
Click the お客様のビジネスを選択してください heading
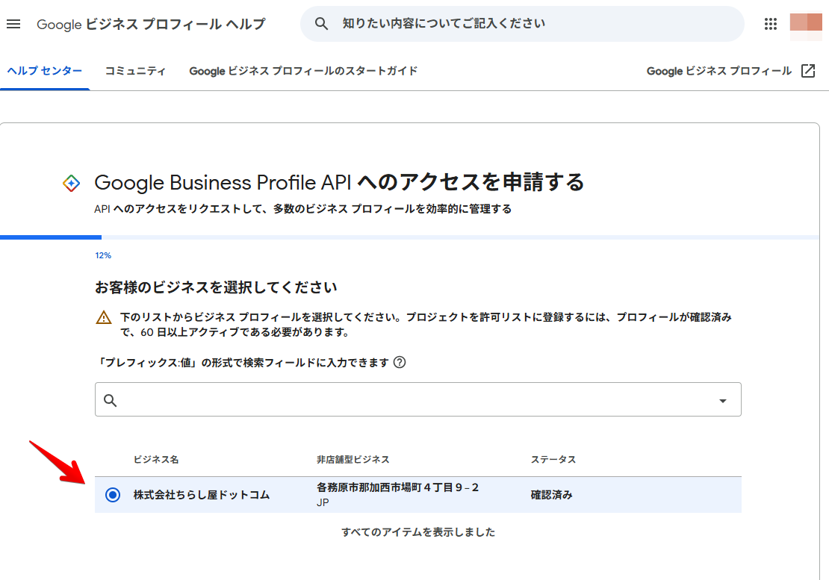(216, 287)
